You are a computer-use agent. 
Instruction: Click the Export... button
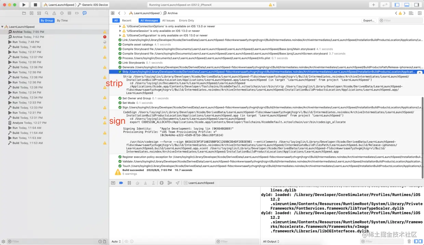click(x=369, y=21)
